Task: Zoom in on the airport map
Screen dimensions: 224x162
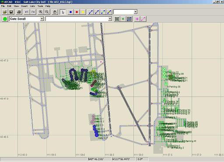Action: click(x=41, y=12)
